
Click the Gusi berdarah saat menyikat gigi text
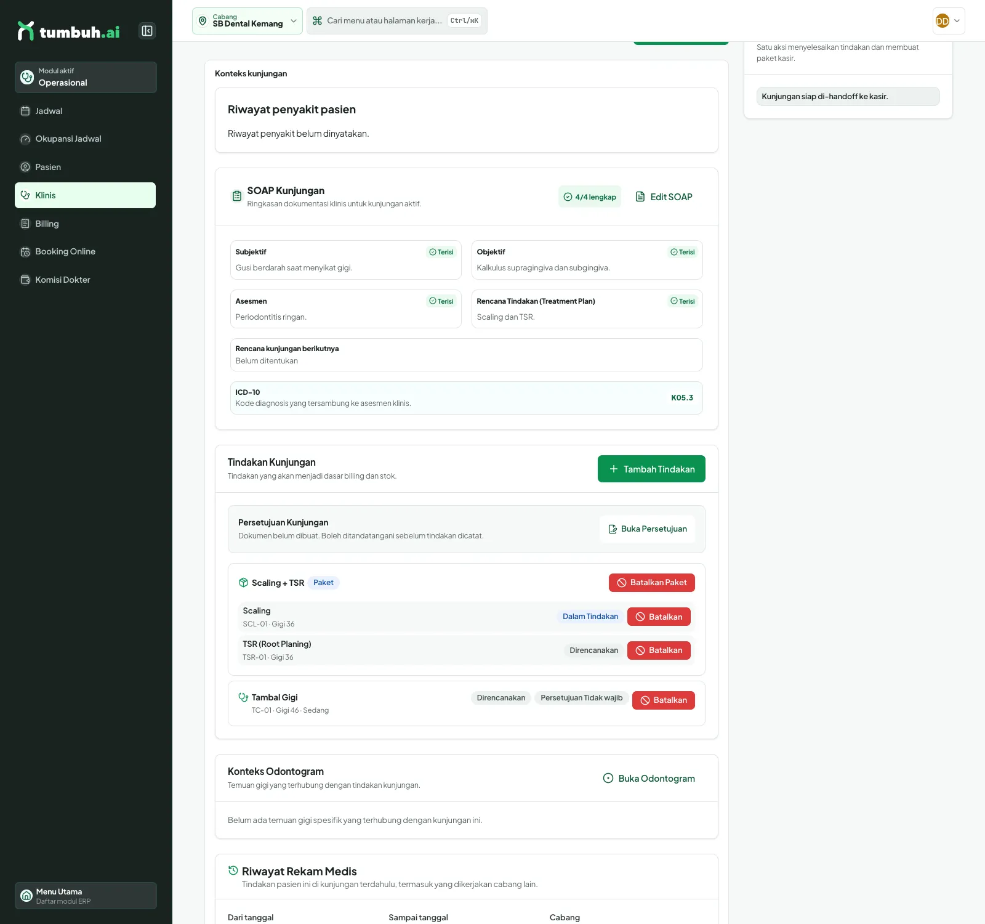[294, 268]
